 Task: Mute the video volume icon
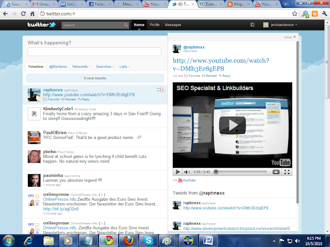tap(187, 172)
